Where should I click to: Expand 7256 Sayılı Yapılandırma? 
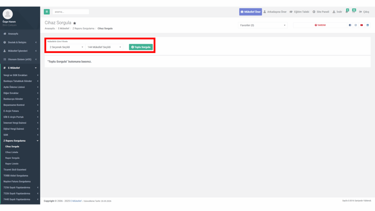click(20, 187)
